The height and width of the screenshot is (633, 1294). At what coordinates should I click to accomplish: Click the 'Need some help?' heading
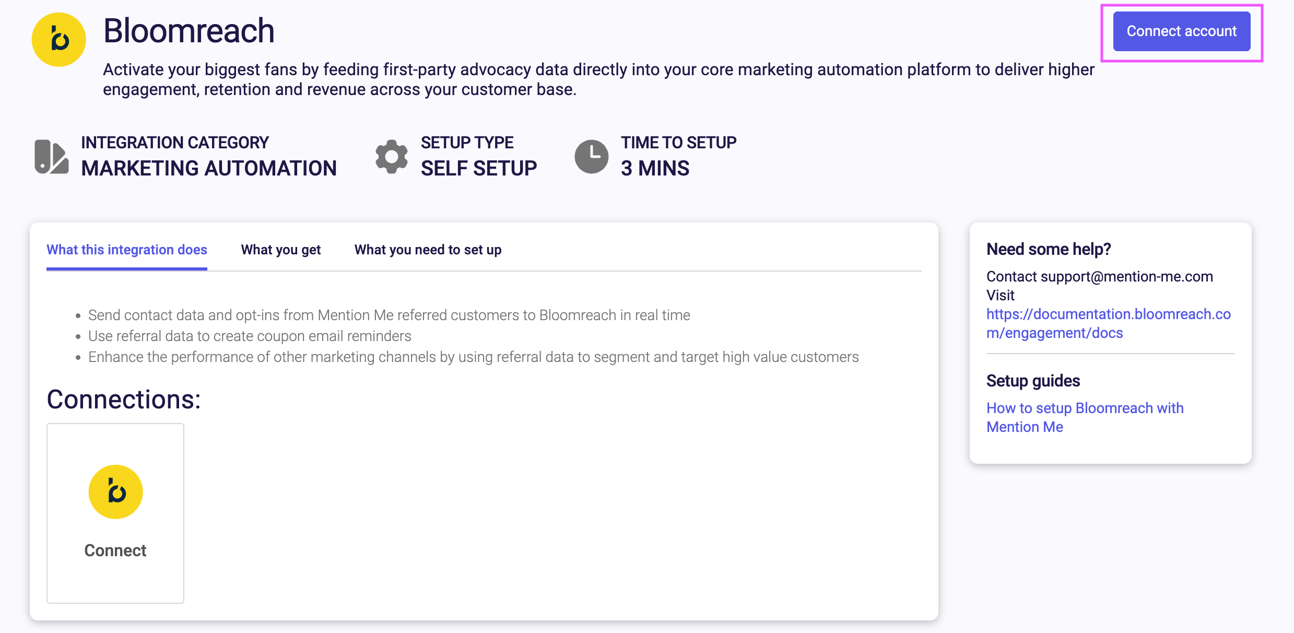[1049, 249]
